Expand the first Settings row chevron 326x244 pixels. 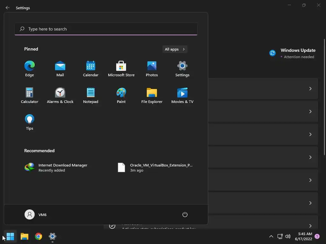pyautogui.click(x=310, y=89)
